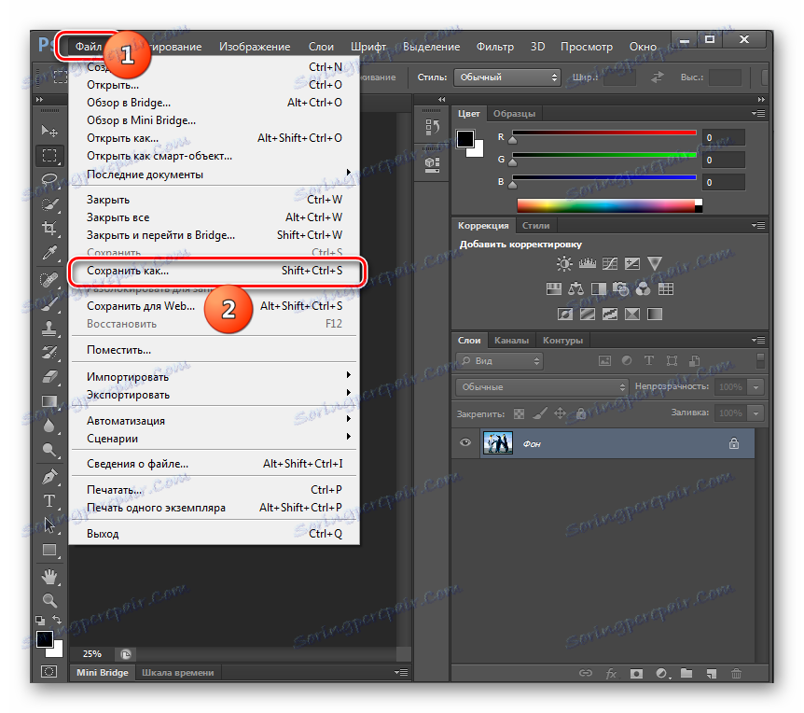Swap foreground and background colors
804x713 pixels.
tap(57, 620)
